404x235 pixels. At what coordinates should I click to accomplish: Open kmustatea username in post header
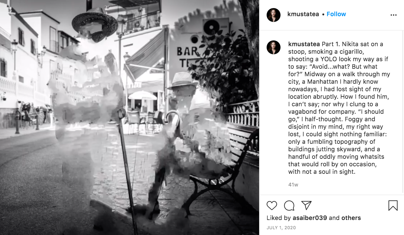tap(303, 14)
